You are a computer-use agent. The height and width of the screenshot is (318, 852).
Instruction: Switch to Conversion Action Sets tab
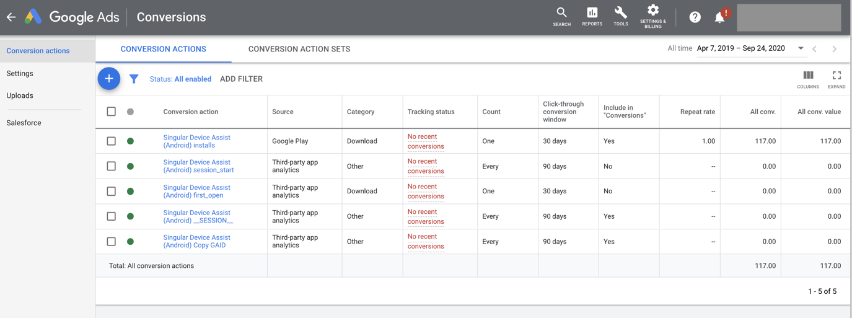pyautogui.click(x=299, y=49)
